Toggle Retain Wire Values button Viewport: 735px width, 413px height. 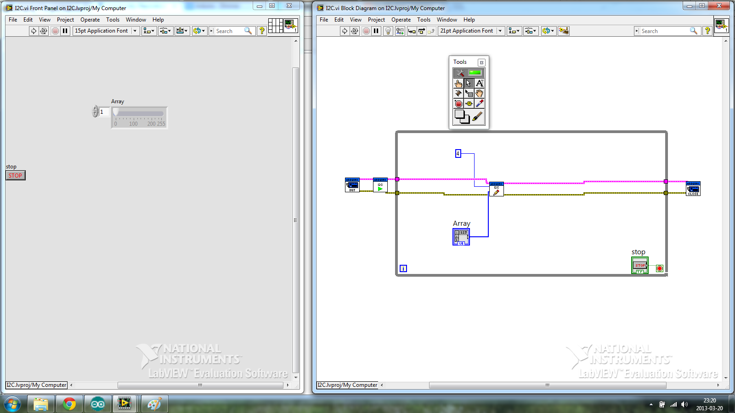[400, 31]
